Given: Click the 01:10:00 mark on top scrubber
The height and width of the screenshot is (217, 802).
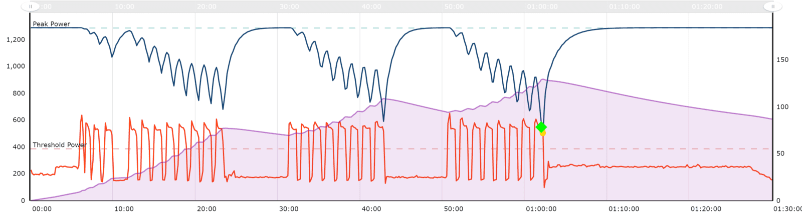Looking at the screenshot, I should point(625,6).
